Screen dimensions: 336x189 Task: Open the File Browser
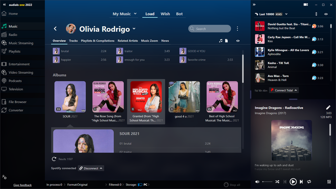point(17,102)
